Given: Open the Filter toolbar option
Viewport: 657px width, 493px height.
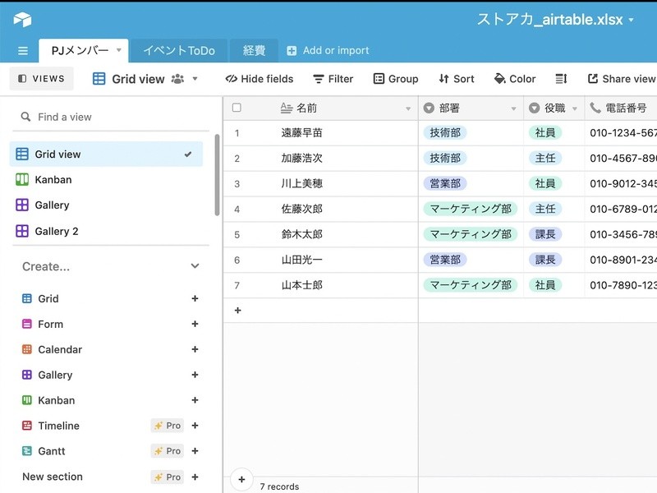Looking at the screenshot, I should [x=333, y=79].
